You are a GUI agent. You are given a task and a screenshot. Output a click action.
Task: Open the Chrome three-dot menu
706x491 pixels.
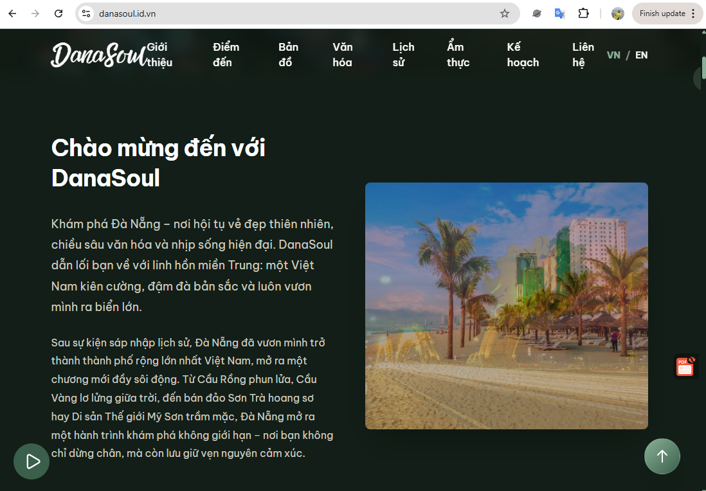click(x=692, y=13)
